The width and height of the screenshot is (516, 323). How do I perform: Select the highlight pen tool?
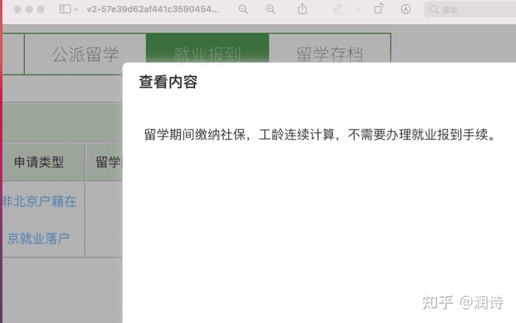(337, 9)
